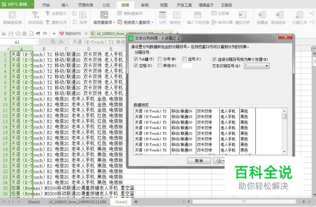
Task: Open the 数据透视表 pivot table tool
Action: 12,17
